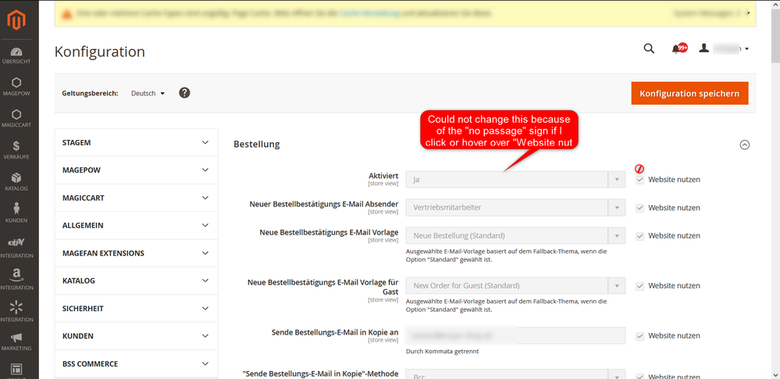Open the Marketing sidebar icon

click(16, 341)
